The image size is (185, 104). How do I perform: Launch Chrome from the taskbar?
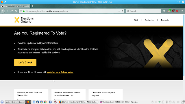point(45,102)
